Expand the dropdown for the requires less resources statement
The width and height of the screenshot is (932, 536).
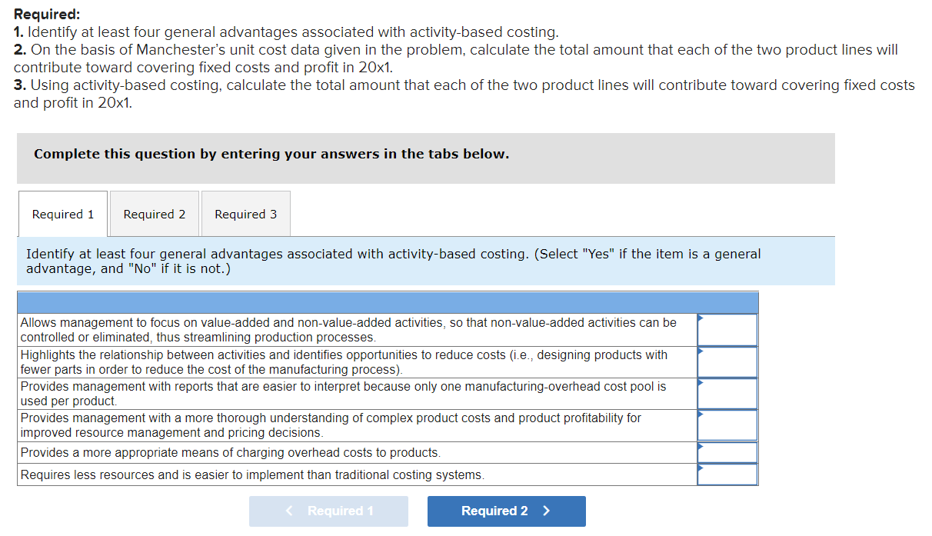pyautogui.click(x=727, y=474)
